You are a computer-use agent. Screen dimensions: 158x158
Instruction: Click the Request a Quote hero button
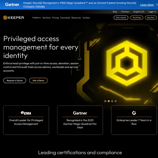(x=15, y=81)
